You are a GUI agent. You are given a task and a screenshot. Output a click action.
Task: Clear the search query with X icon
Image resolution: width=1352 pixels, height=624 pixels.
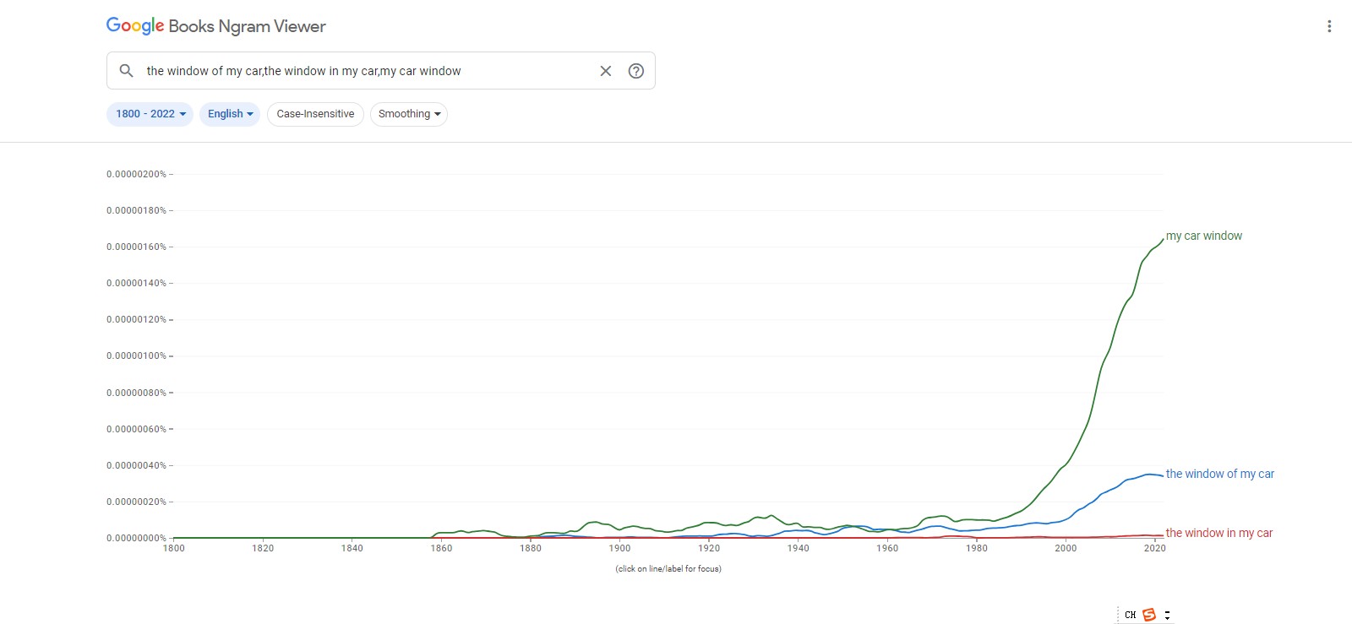(x=606, y=71)
